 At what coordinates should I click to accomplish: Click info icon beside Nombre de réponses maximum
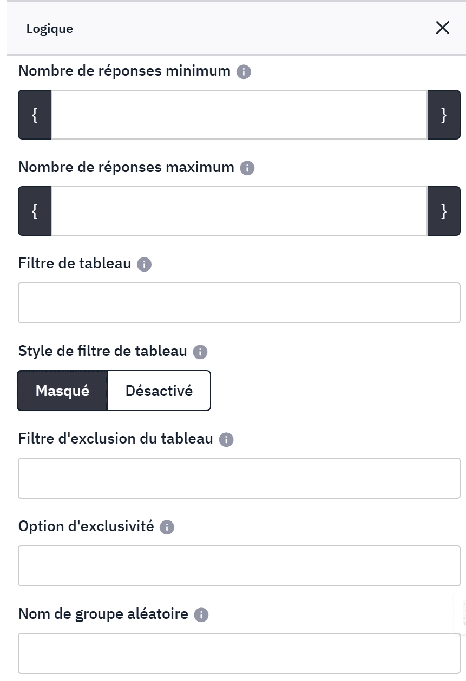click(247, 168)
